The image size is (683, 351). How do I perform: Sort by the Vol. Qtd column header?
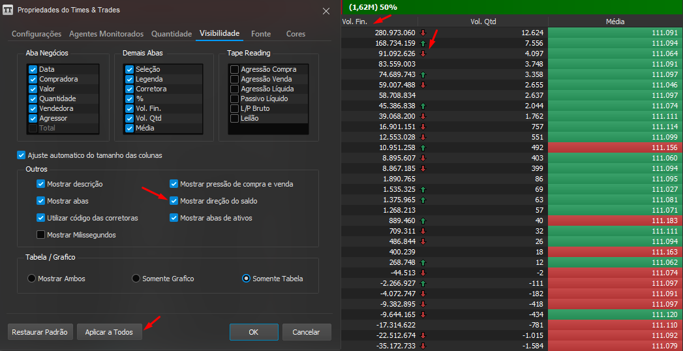point(483,22)
